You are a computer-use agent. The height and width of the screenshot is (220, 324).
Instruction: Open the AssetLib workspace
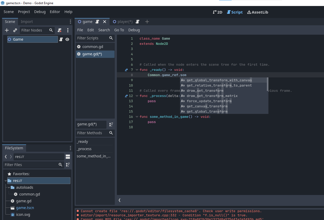click(x=258, y=12)
